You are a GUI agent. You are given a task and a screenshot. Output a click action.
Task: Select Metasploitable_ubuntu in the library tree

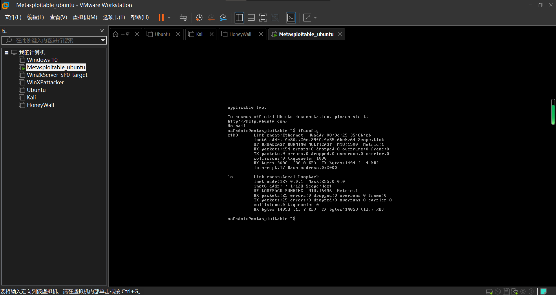coord(56,67)
